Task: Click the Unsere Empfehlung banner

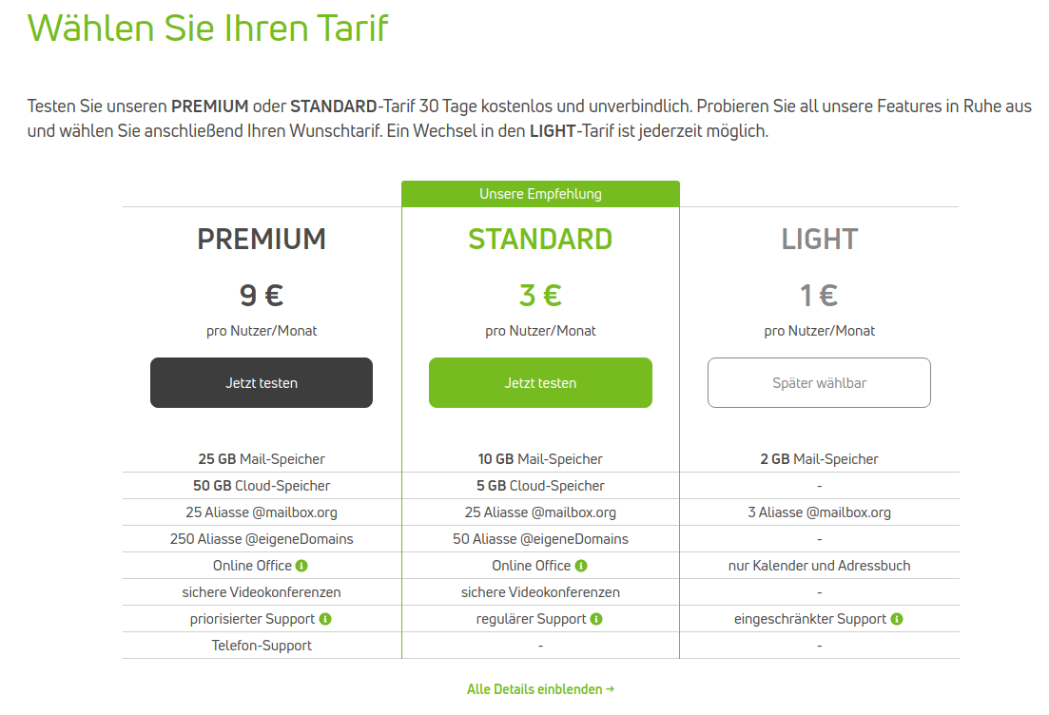Action: [540, 194]
